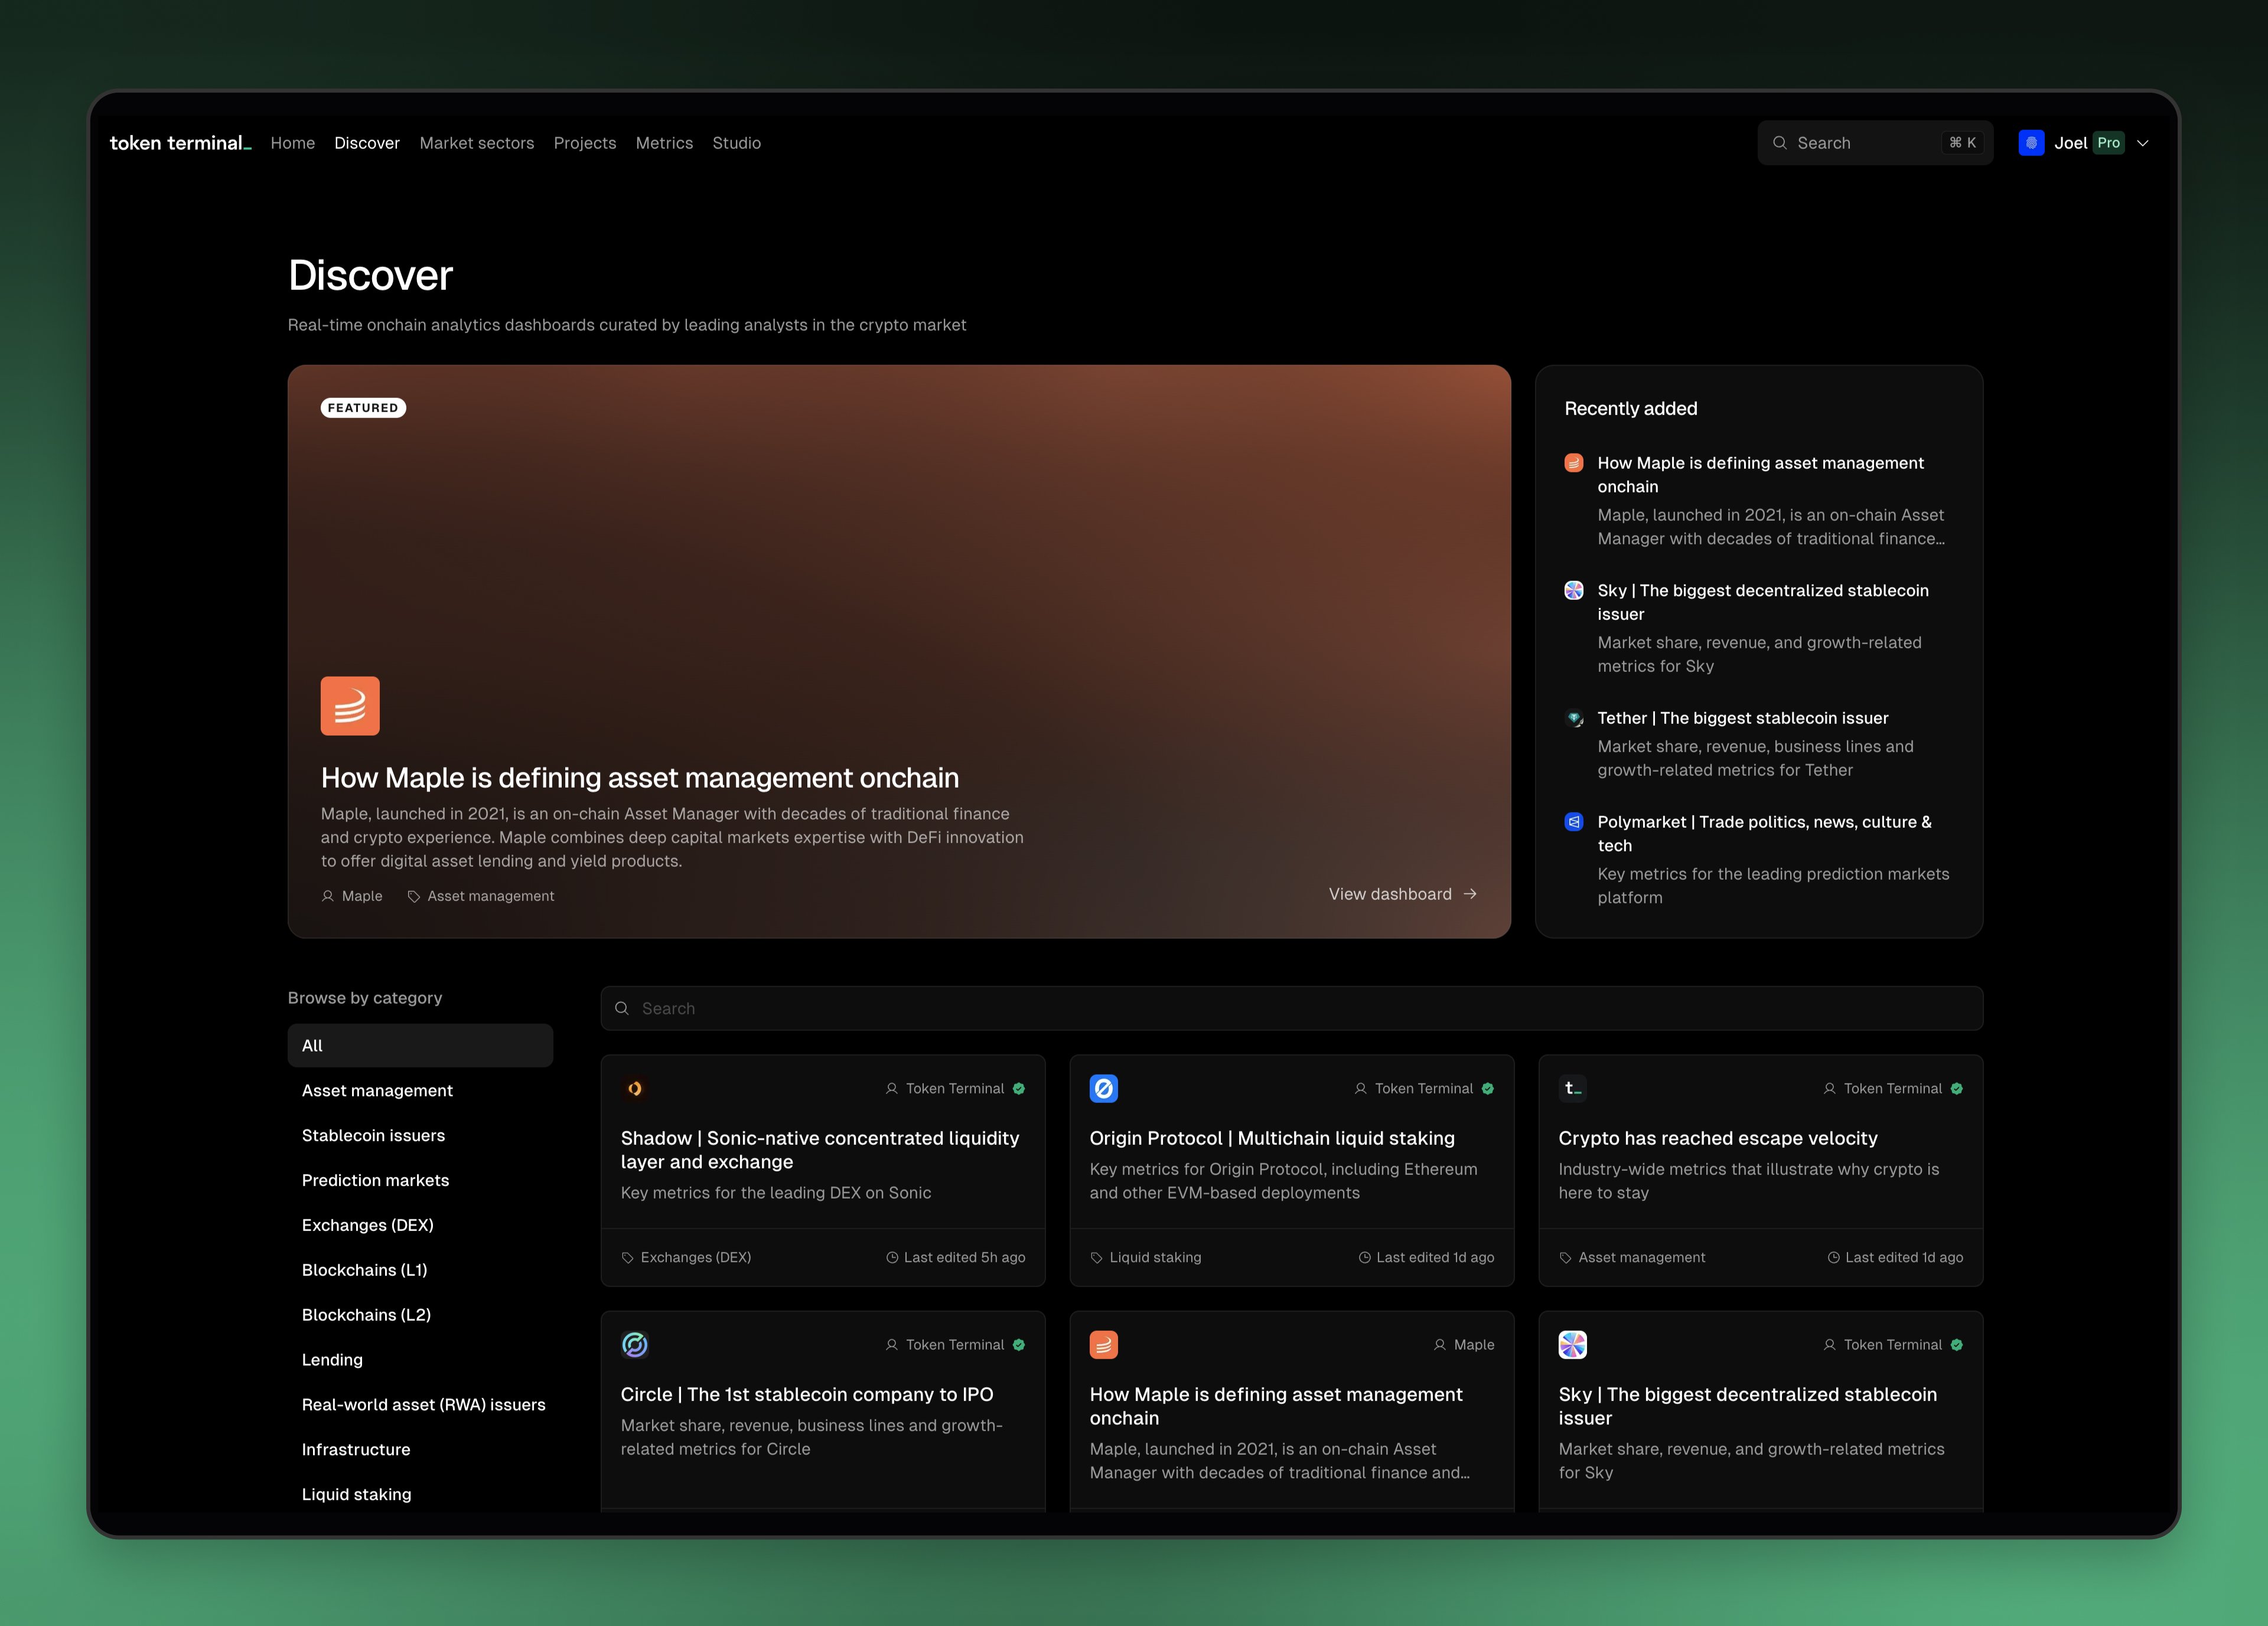Open 'Origin Protocol | Multichain liquid staking' card title
This screenshot has width=2268, height=1626.
pos(1272,1138)
